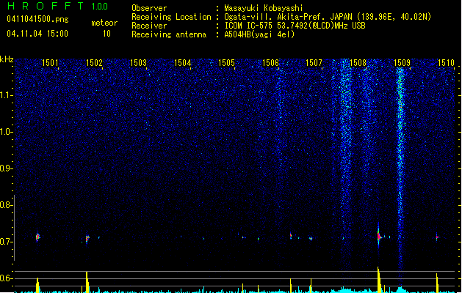
Task: Click the 1503 time axis label
Action: pyautogui.click(x=138, y=62)
